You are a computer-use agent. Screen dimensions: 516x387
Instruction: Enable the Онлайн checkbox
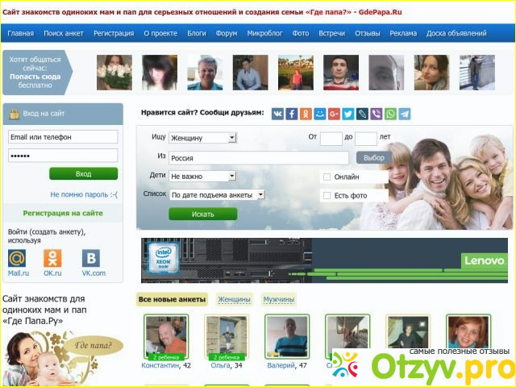coord(327,177)
